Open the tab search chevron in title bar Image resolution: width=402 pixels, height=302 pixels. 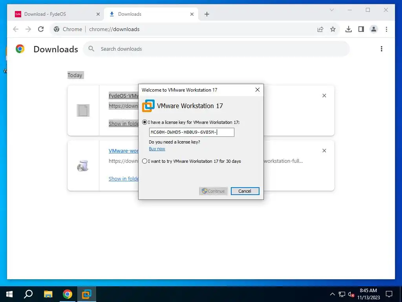point(331,10)
